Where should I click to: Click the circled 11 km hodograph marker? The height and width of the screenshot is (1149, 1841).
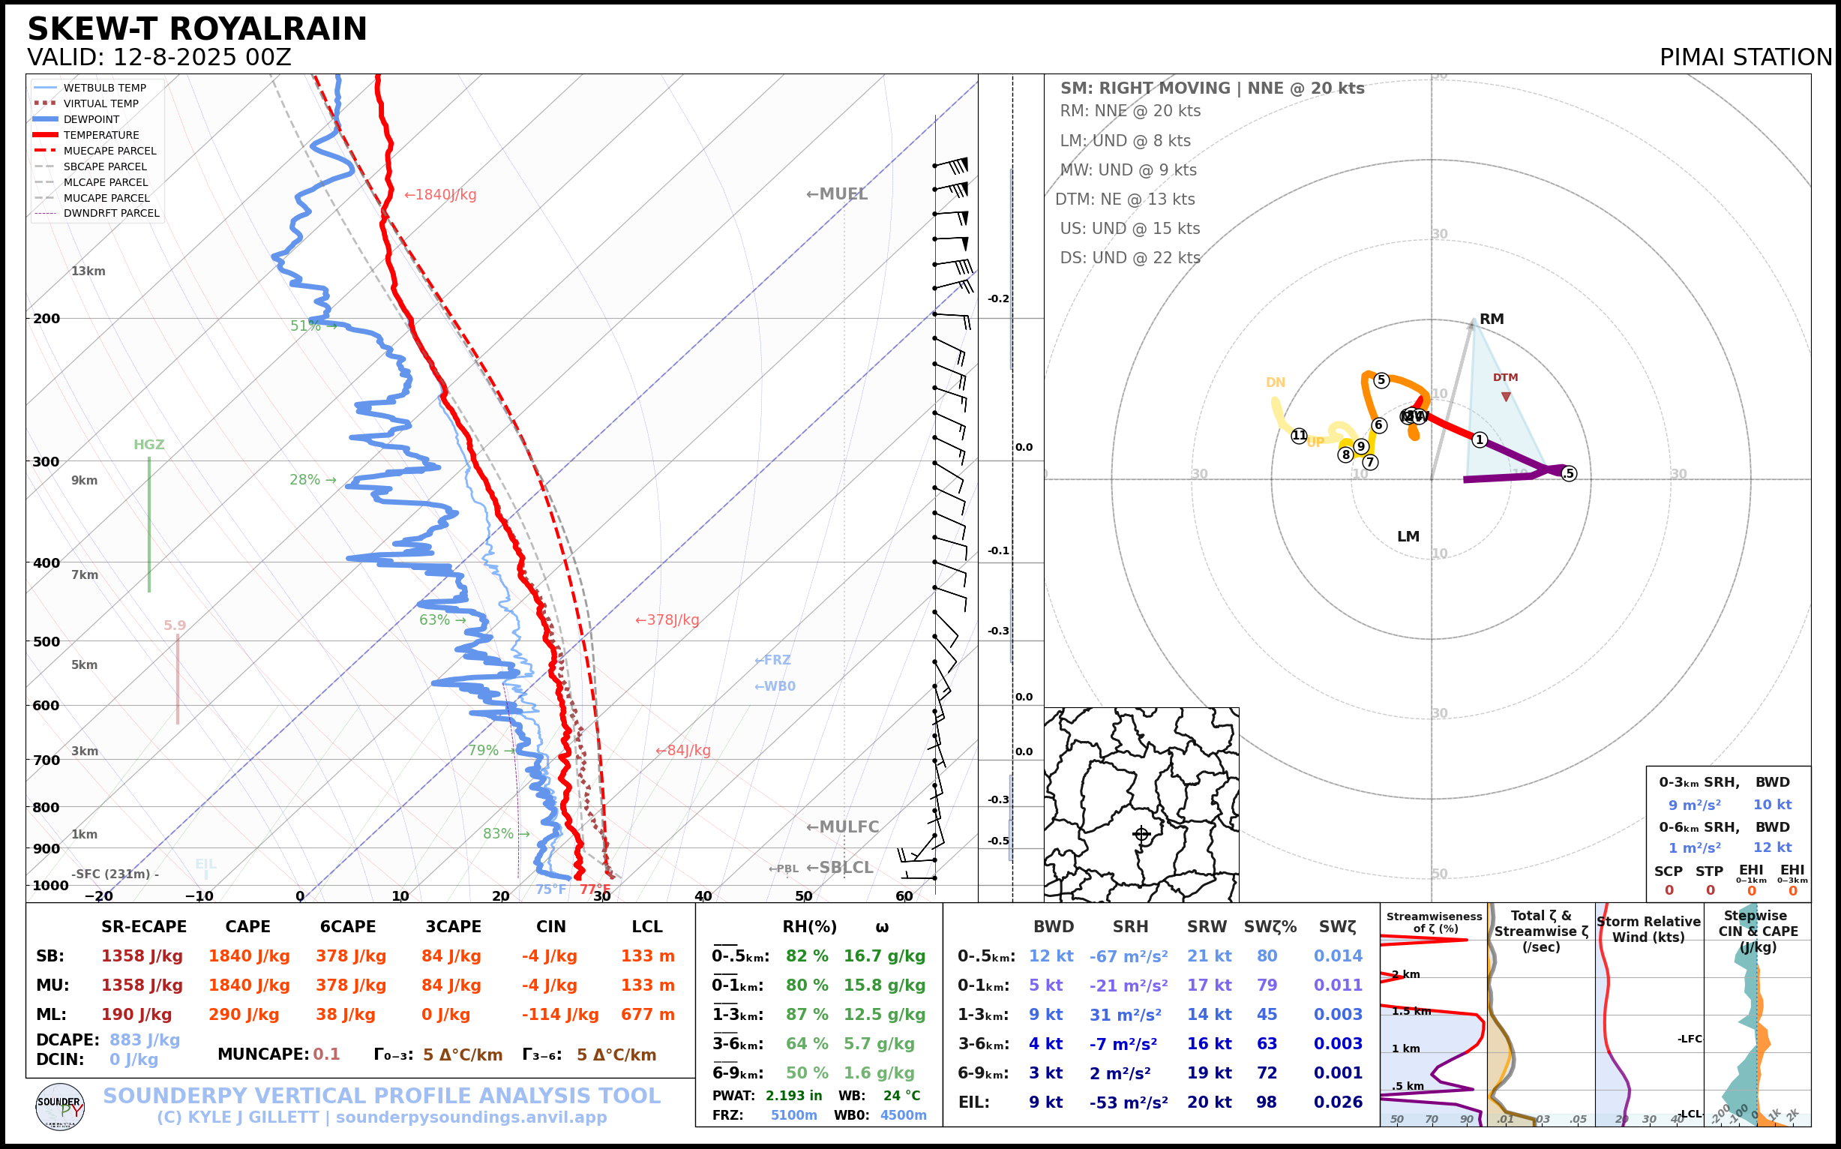coord(1300,436)
